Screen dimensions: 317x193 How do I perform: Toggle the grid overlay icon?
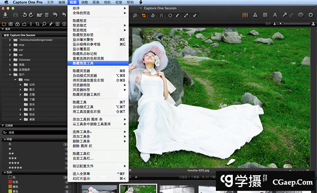(266, 15)
